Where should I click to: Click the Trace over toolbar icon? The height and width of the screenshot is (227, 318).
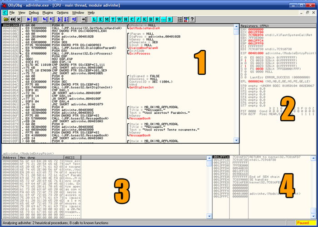coord(66,19)
